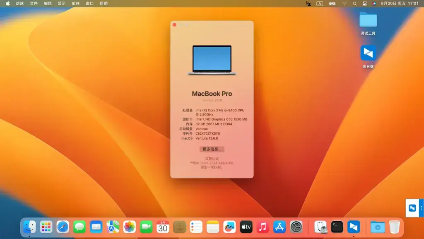Click the startup disk name Ventrua
This screenshot has width=424, height=239.
202,129
